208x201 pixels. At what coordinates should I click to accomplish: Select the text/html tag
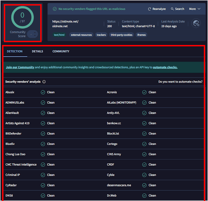[x=59, y=35]
